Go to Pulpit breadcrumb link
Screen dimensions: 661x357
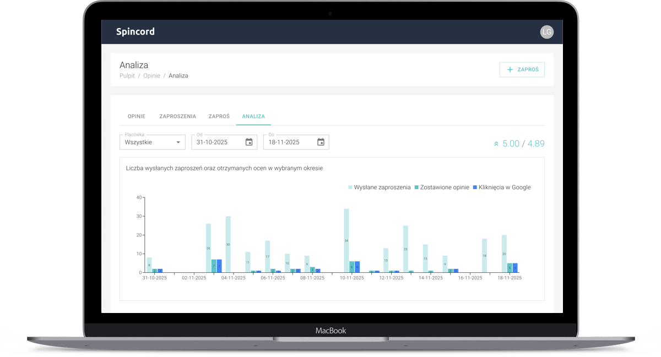(x=127, y=76)
